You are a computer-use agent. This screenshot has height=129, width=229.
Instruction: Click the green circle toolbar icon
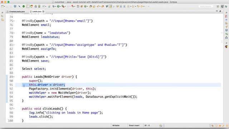coord(24,6)
